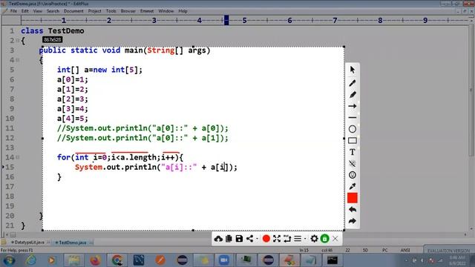Upload the capture to the cloud

click(218, 239)
